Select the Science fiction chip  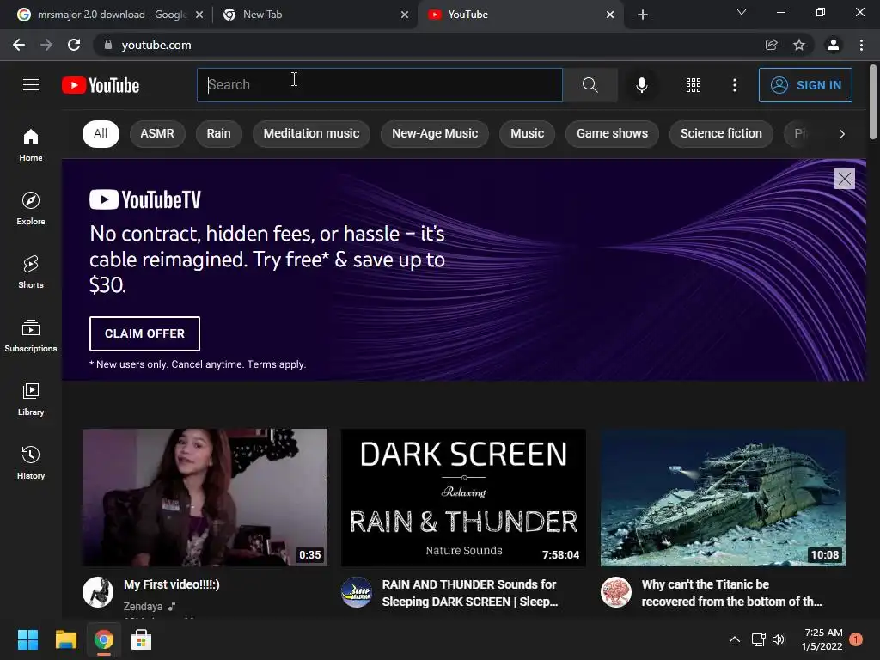click(x=721, y=133)
